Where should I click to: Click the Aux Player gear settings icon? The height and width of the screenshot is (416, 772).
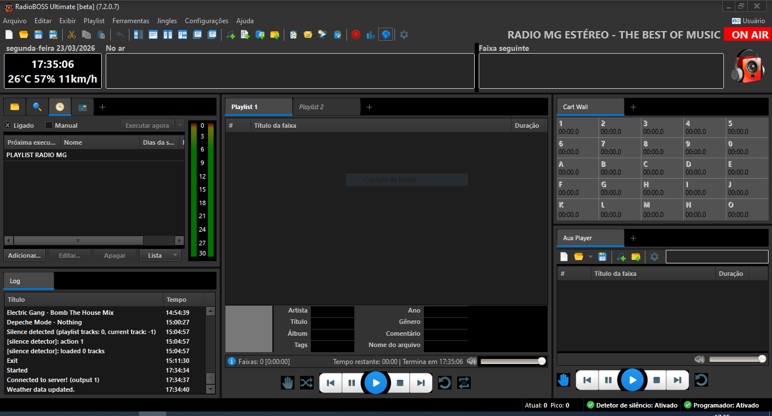pos(654,257)
